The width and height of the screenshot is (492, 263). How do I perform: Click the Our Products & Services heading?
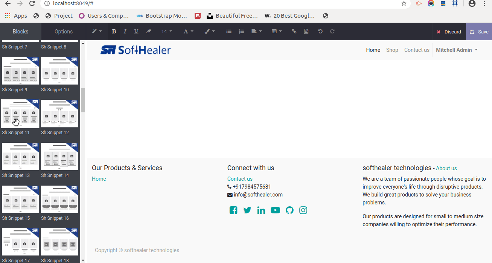pos(127,168)
